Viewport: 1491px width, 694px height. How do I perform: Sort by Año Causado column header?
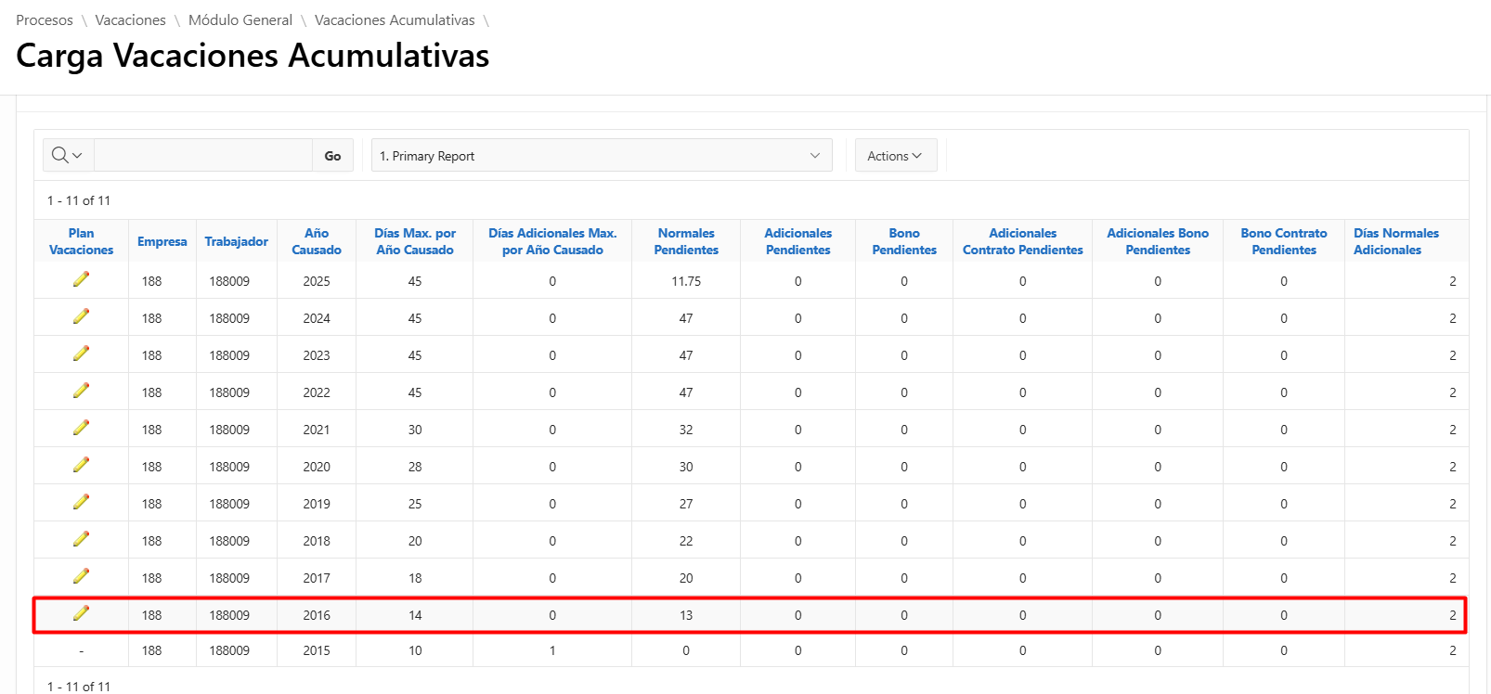317,241
